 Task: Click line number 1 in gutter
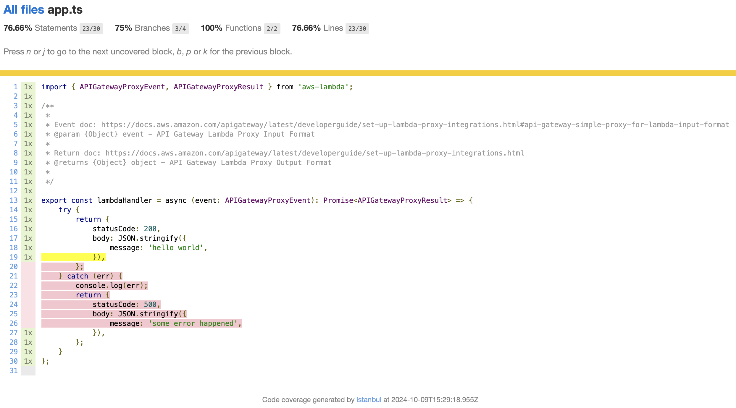[16, 87]
